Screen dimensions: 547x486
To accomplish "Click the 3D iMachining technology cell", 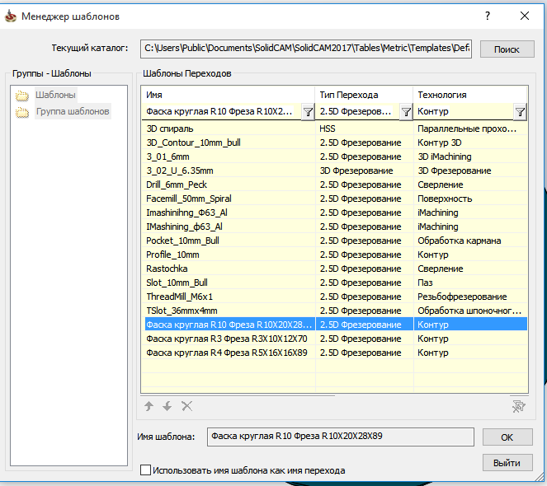I will (x=470, y=157).
